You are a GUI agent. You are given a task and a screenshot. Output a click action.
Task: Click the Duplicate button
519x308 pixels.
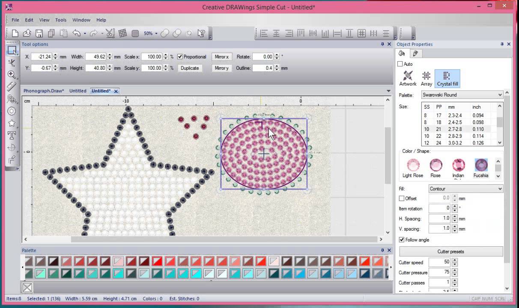tap(190, 68)
